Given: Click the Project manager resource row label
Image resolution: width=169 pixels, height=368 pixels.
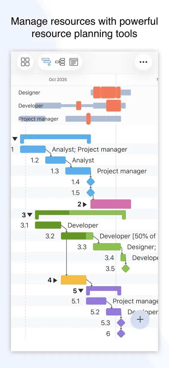Looking at the screenshot, I should (x=38, y=119).
